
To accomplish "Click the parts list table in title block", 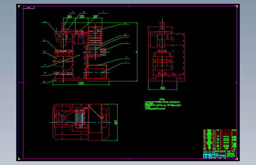I will tap(220, 140).
